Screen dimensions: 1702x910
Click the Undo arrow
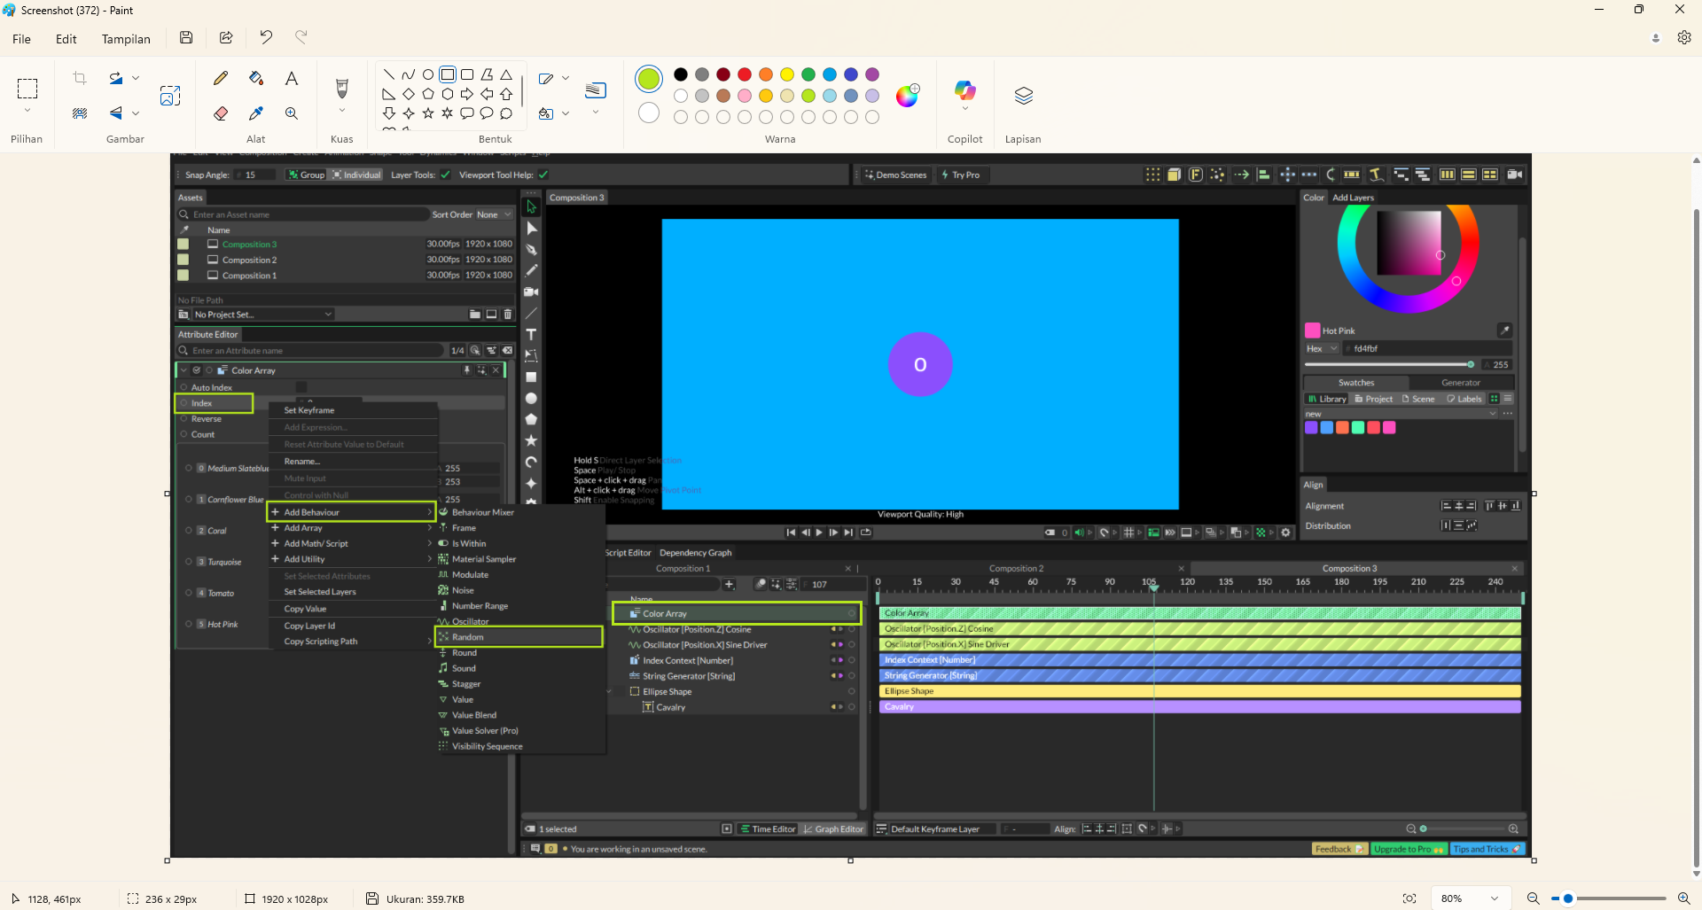[x=266, y=37]
